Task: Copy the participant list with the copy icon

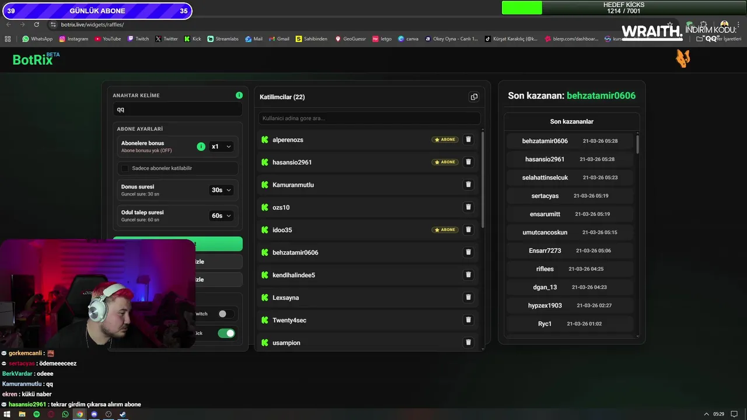Action: click(474, 97)
